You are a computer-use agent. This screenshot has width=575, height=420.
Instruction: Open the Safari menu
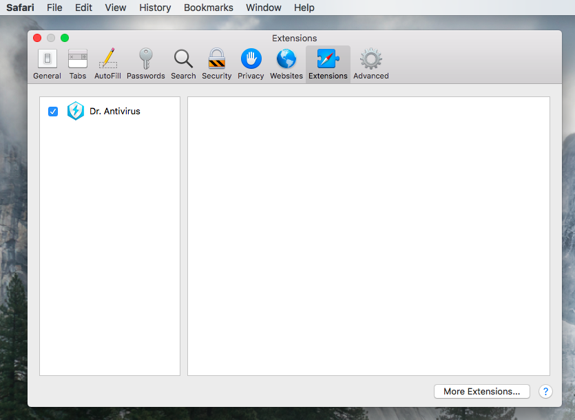[20, 8]
